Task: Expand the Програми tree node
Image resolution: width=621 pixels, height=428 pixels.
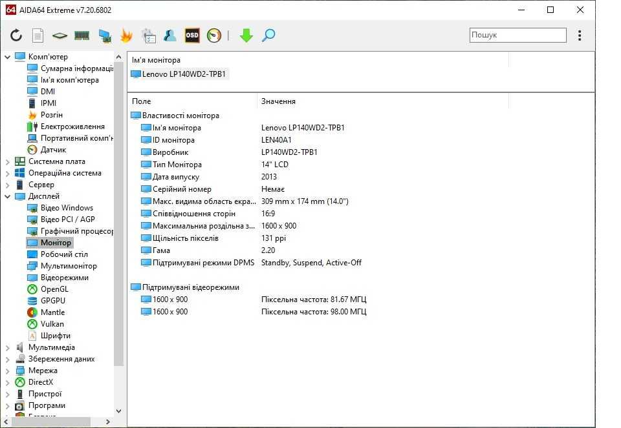Action: 8,406
